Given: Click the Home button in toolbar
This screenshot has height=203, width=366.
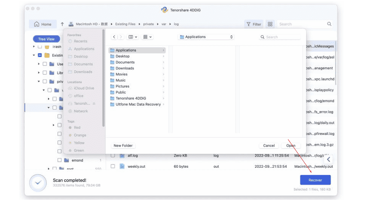Looking at the screenshot, I should click(x=43, y=24).
